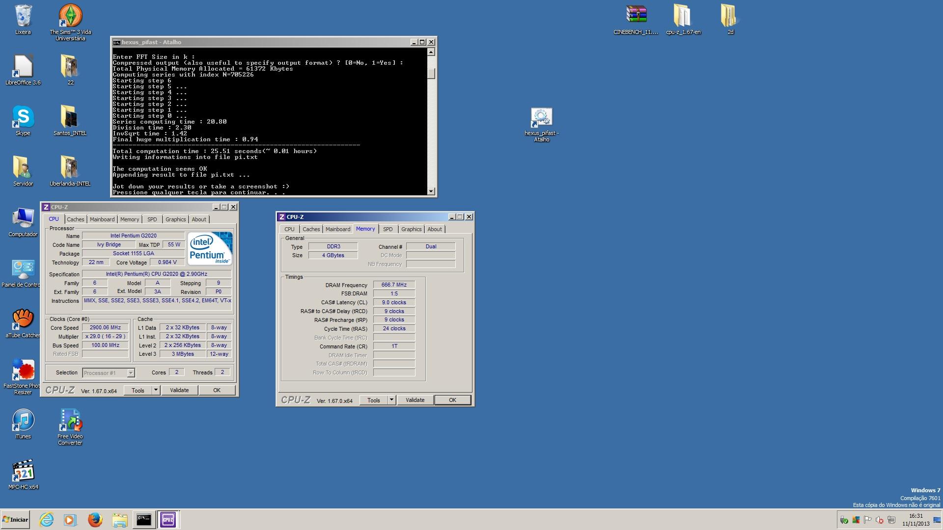This screenshot has height=530, width=943.
Task: Open the 2d folder on desktop
Action: tap(730, 20)
